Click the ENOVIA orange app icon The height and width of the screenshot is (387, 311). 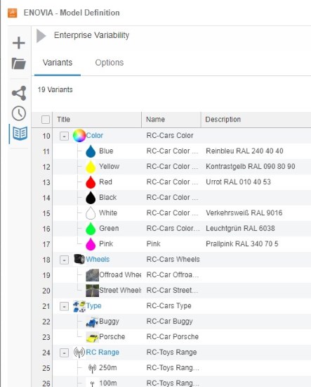click(13, 13)
